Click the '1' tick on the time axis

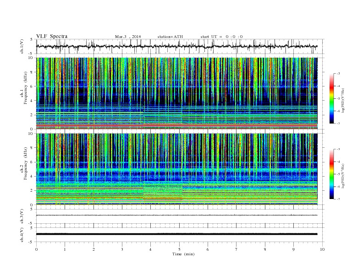pyautogui.click(x=65, y=249)
